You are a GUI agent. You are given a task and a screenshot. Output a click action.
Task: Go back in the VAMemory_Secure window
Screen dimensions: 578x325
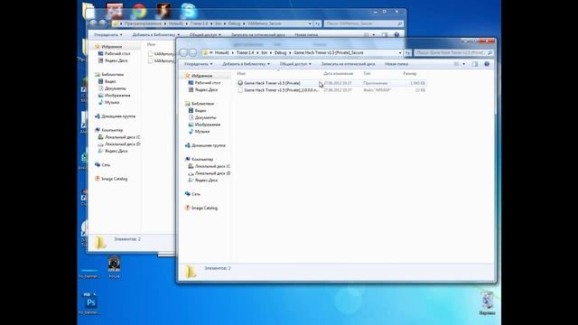(x=93, y=23)
